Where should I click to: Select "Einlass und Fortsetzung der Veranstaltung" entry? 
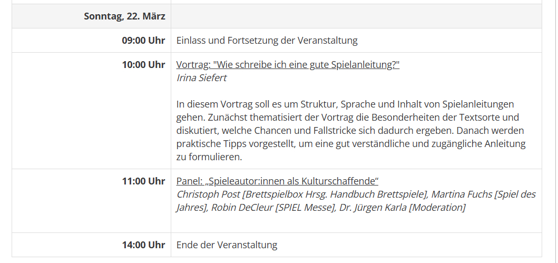point(267,41)
